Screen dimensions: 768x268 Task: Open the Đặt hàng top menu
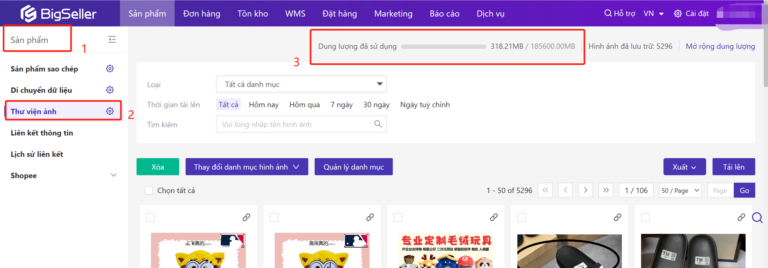click(x=339, y=13)
